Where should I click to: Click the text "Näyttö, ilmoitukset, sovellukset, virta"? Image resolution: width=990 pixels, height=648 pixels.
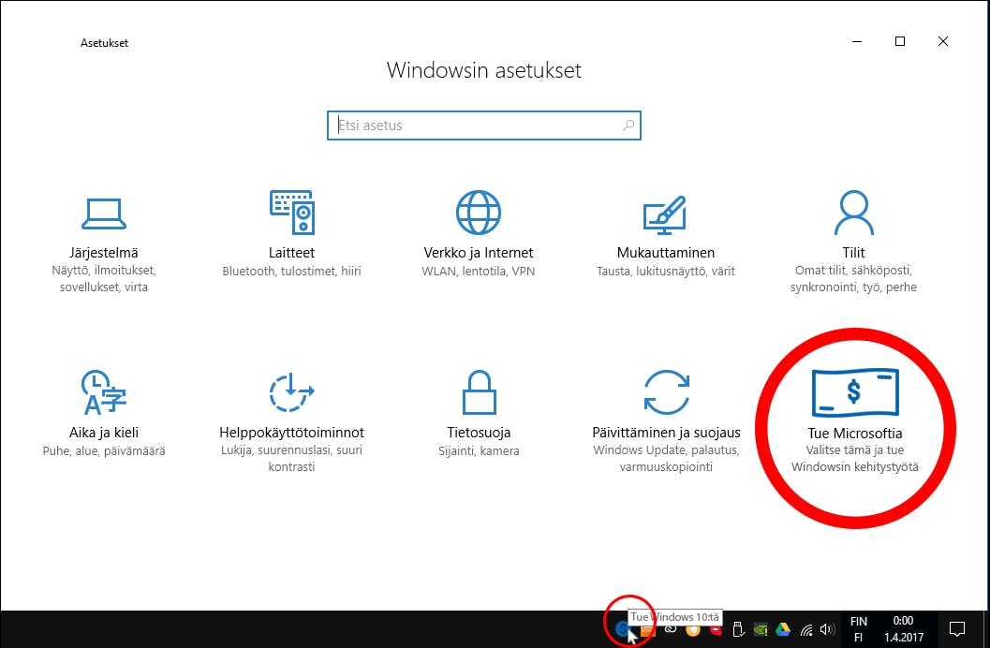tap(104, 278)
